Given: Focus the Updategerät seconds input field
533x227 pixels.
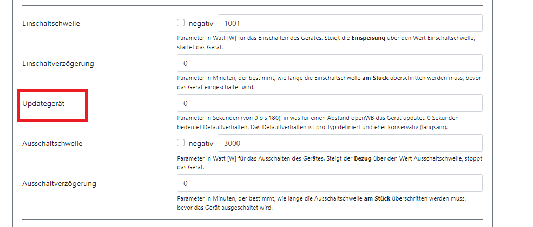Looking at the screenshot, I should click(330, 103).
